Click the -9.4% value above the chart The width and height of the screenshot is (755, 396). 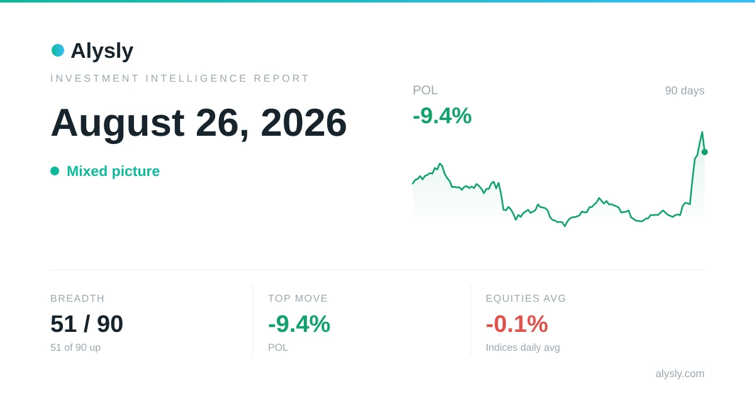click(x=442, y=116)
